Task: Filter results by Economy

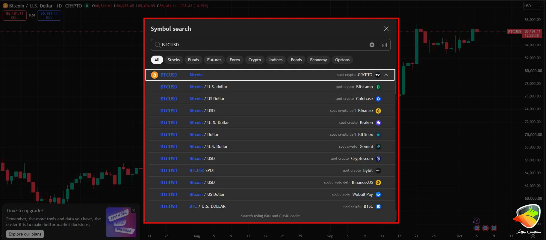Action: [x=318, y=60]
